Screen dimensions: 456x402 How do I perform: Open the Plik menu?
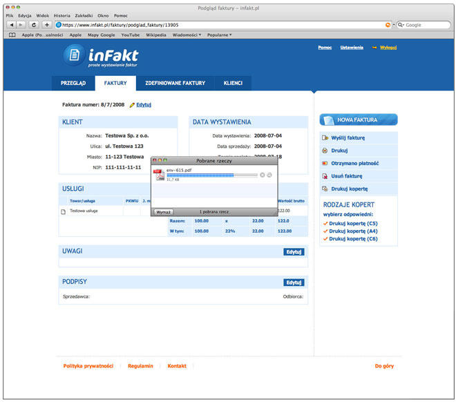click(10, 16)
